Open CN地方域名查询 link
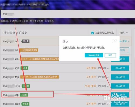The image size is (135, 107). coord(20,21)
